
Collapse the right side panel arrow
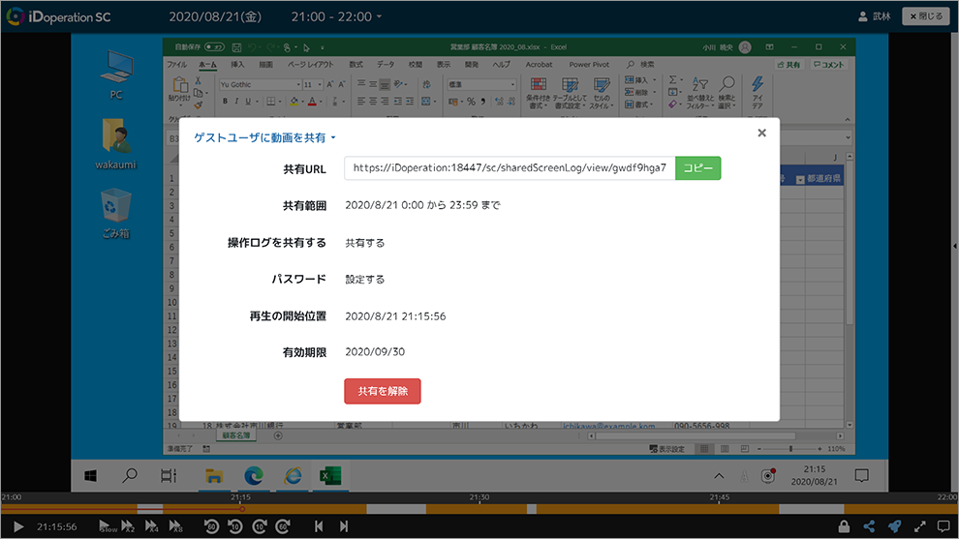point(955,246)
